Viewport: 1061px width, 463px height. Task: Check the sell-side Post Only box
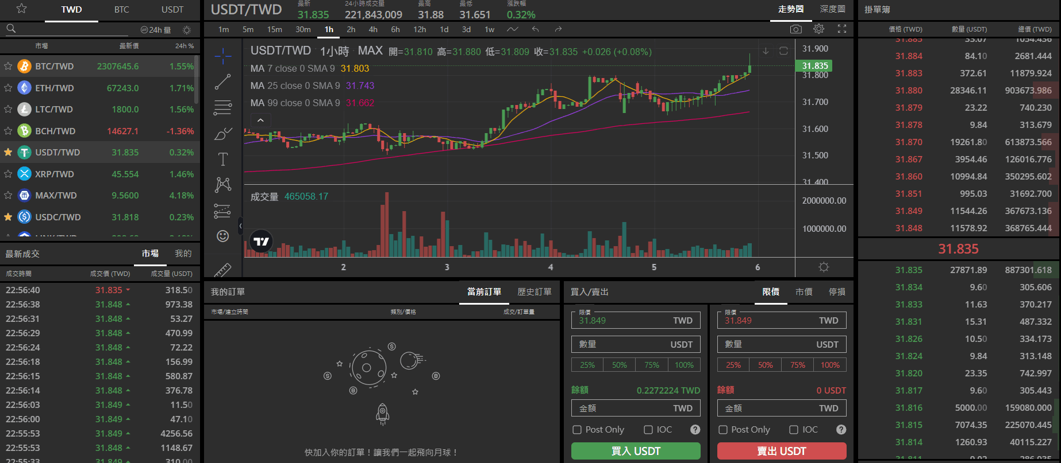coord(723,430)
